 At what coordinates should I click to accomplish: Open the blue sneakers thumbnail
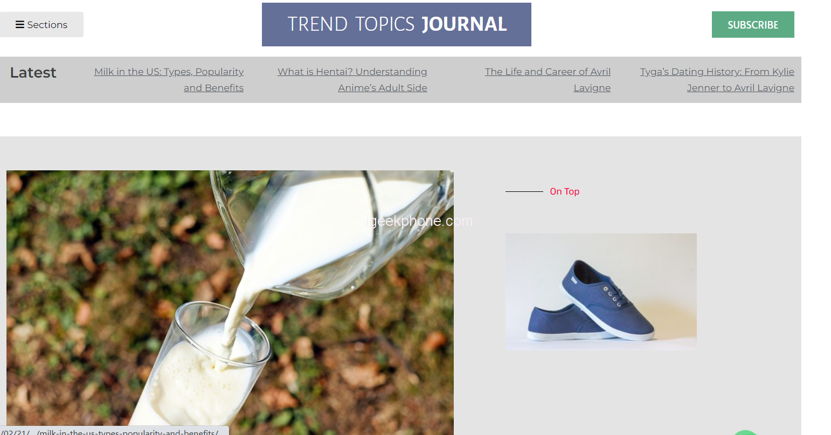[x=601, y=292]
